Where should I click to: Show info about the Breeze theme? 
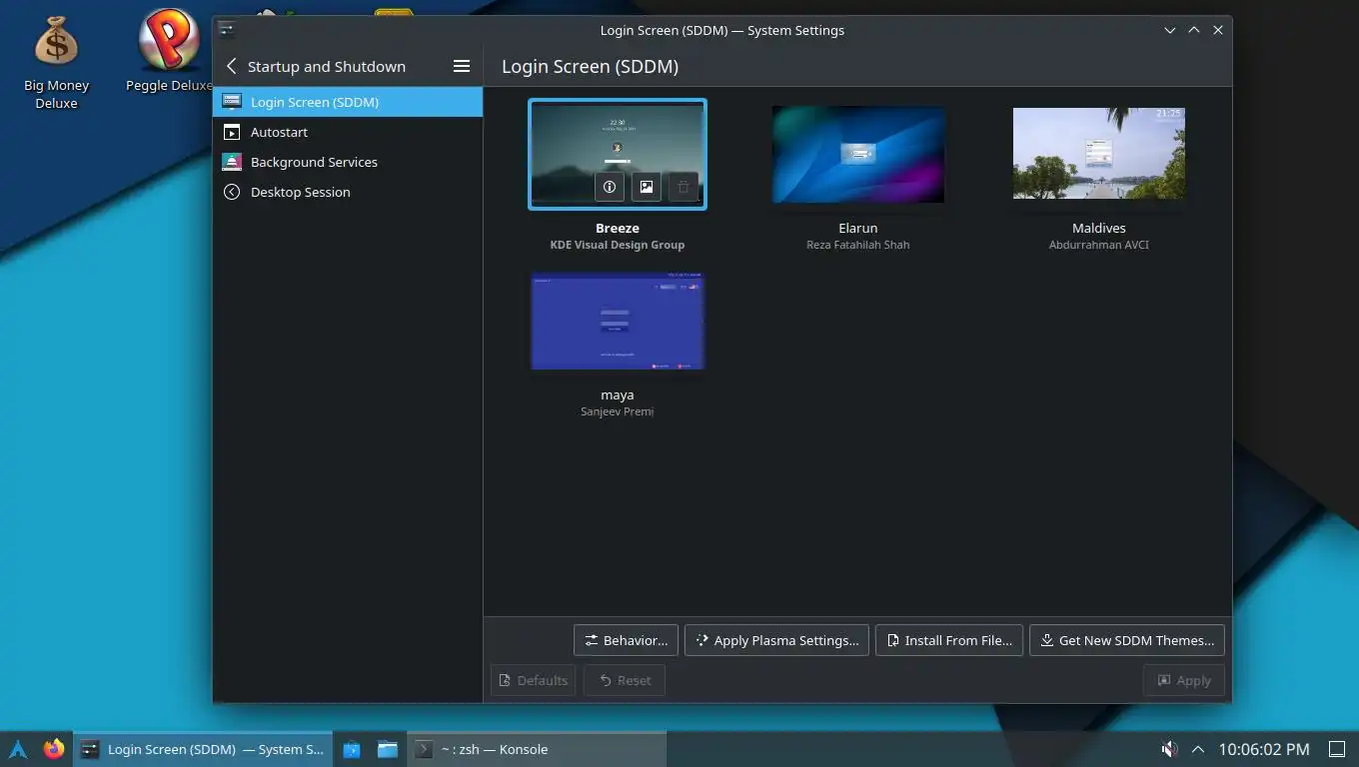(x=610, y=187)
